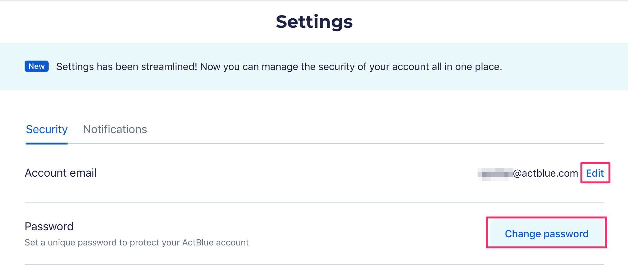The width and height of the screenshot is (628, 265).
Task: Click the word ActBlue in password description
Action: [198, 243]
